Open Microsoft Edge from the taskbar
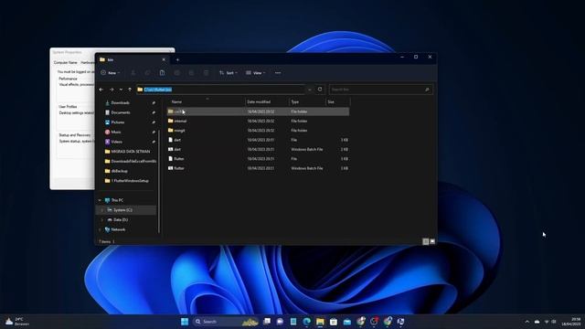The width and height of the screenshot is (585, 329). (307, 322)
